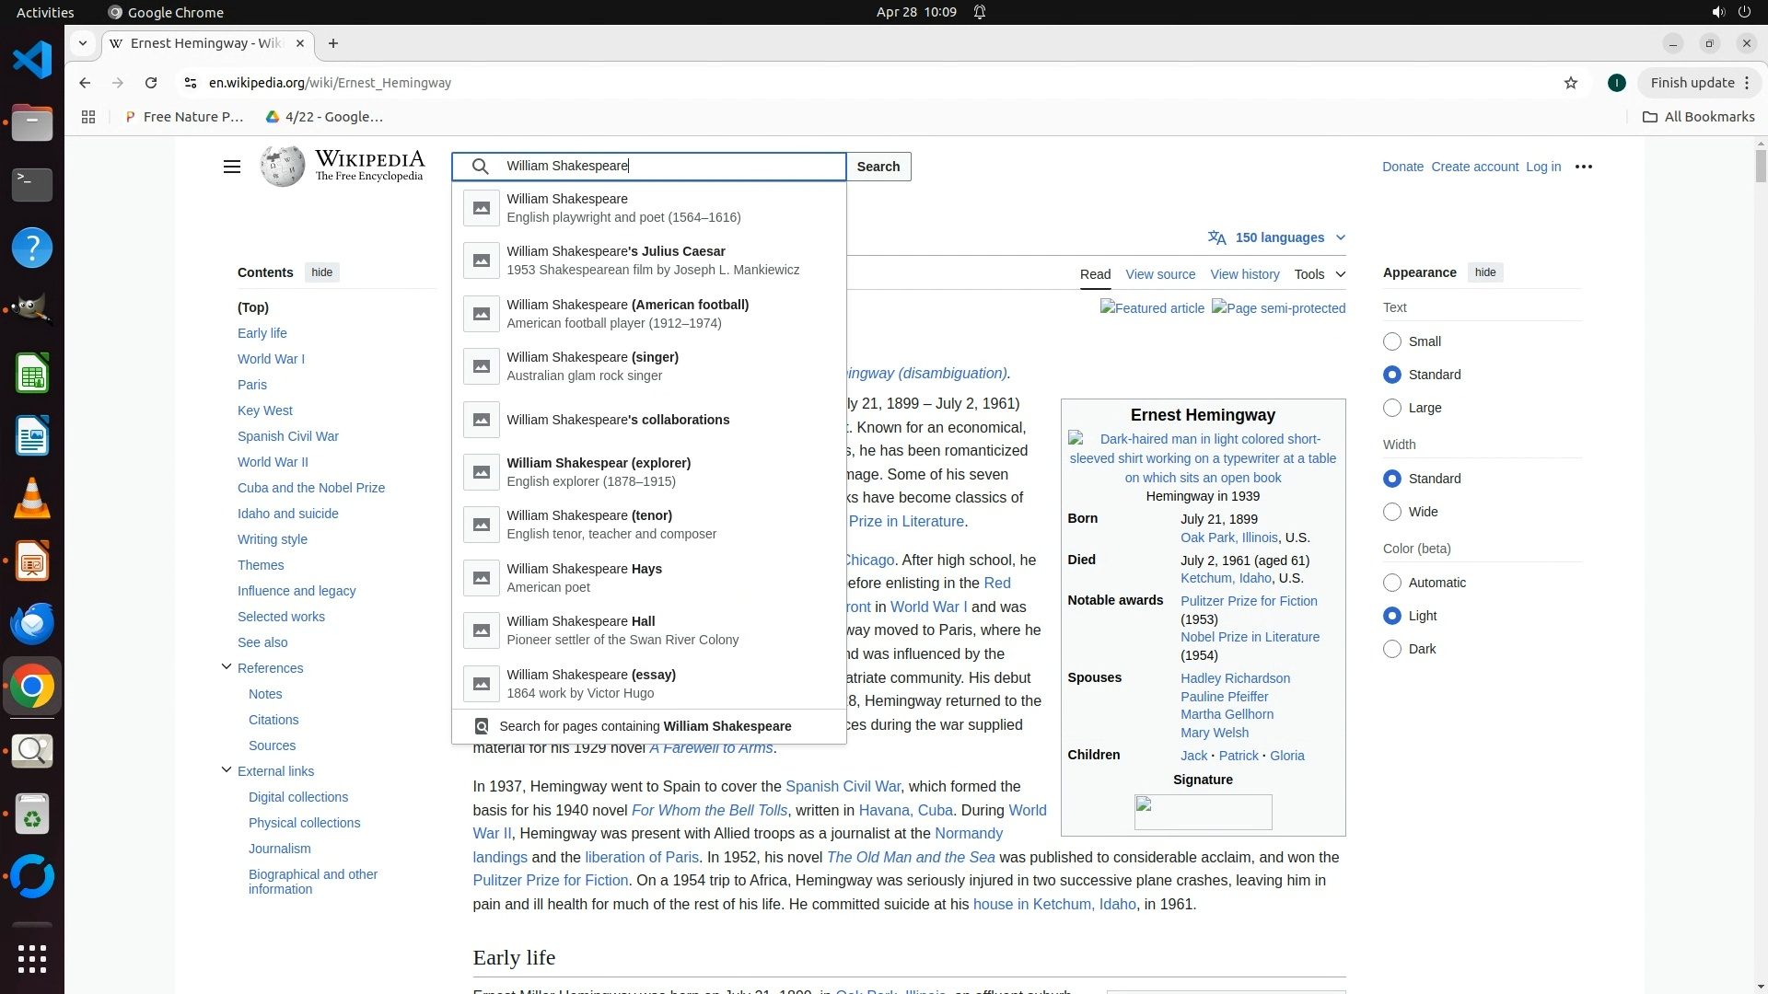1768x994 pixels.
Task: Switch to View history tab
Action: tap(1244, 274)
